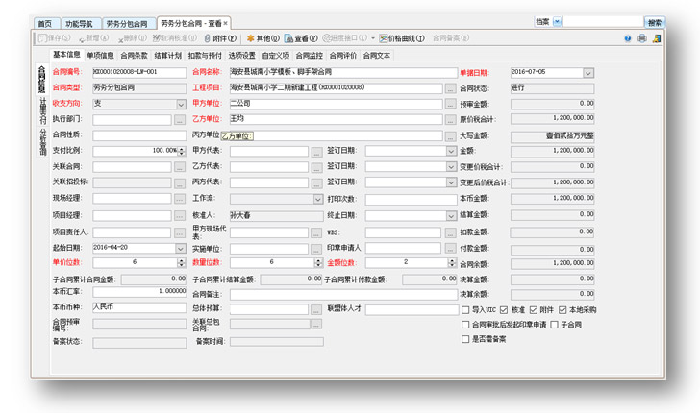Viewport: 700px width, 413px height.
Task: Adjust the 金额位数 spinner
Action: tap(452, 263)
